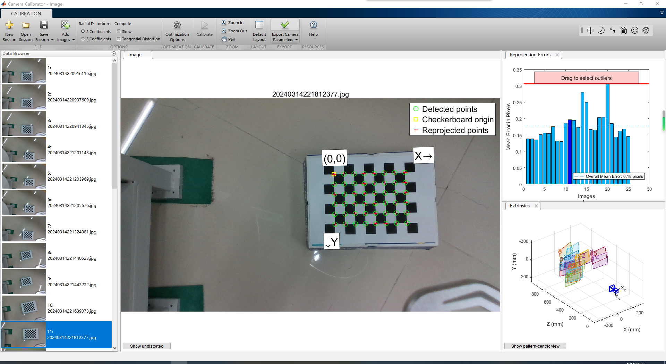
Task: Select 2 Coefficients radial distortion
Action: pyautogui.click(x=83, y=32)
